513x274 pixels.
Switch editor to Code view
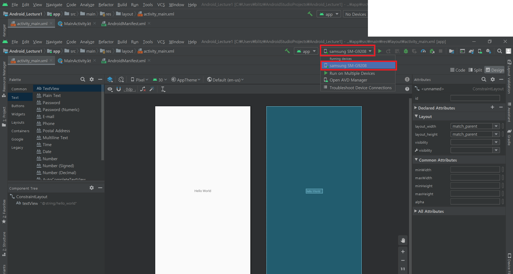458,70
